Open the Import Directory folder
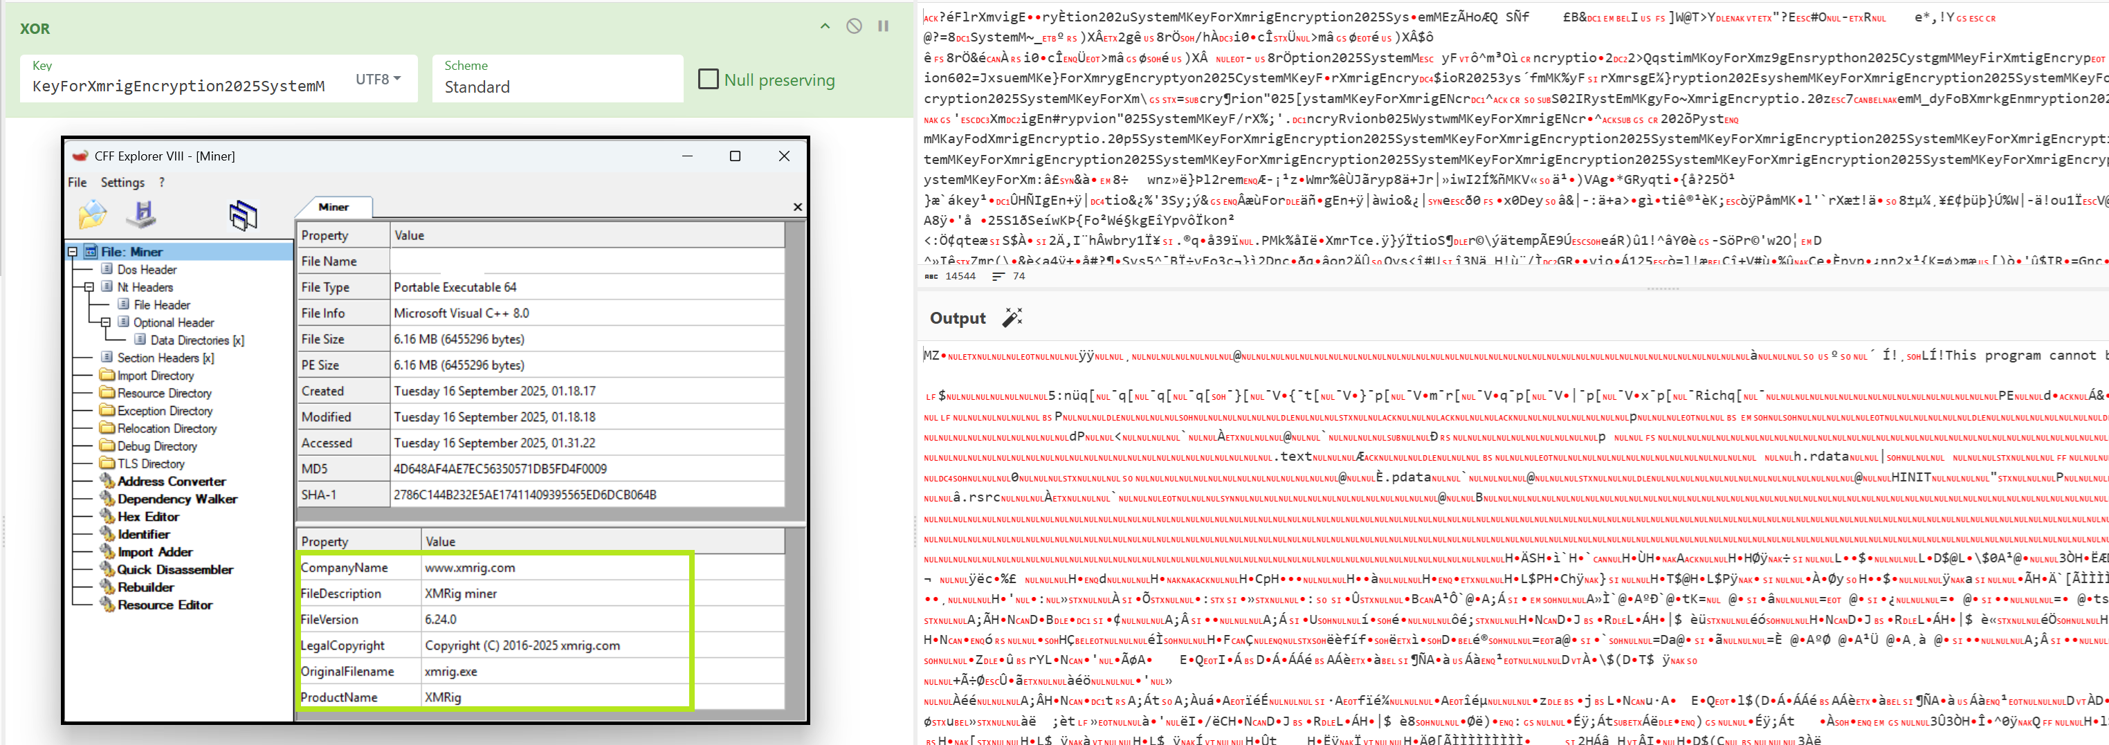The width and height of the screenshot is (2109, 745). 155,376
